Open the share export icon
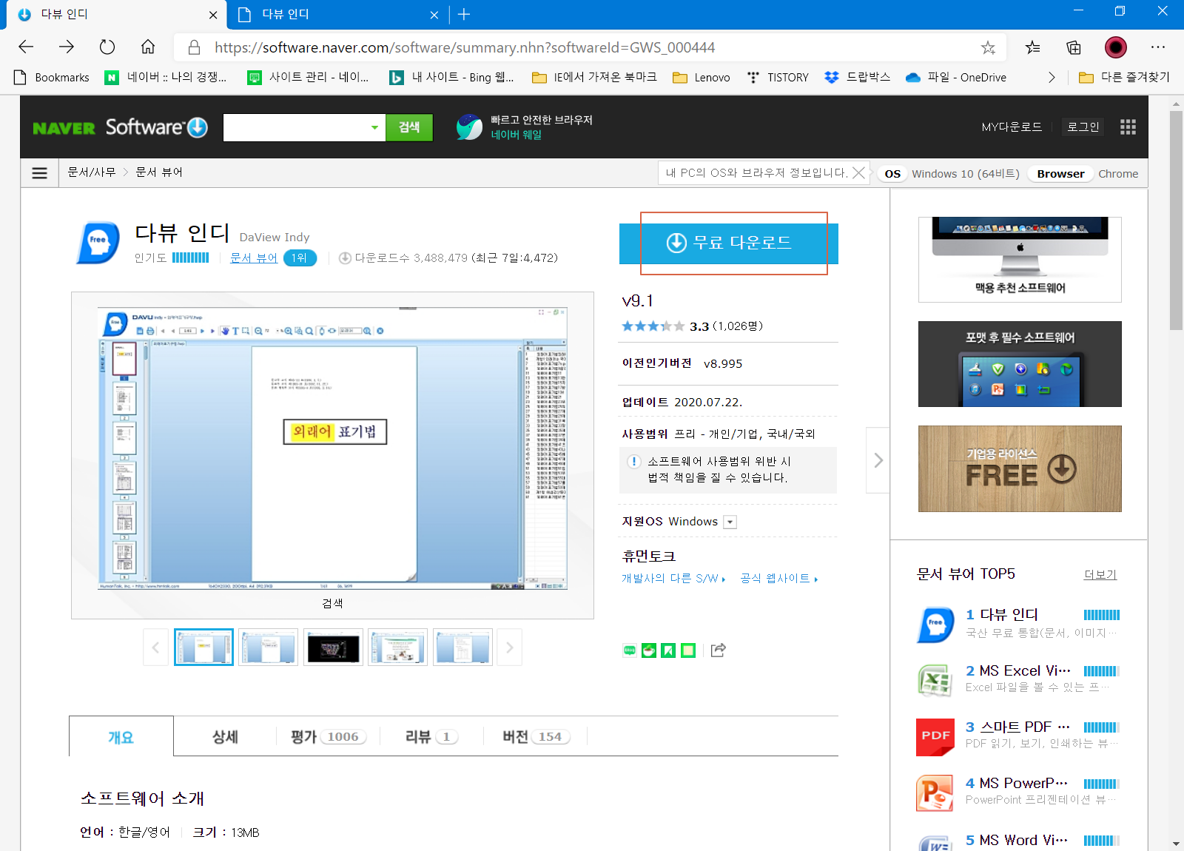The height and width of the screenshot is (851, 1184). tap(718, 650)
